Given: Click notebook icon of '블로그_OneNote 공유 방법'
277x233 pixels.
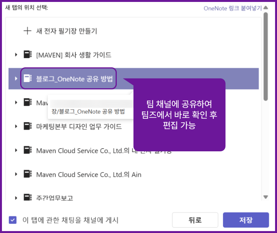Looking at the screenshot, I should pyautogui.click(x=28, y=79).
